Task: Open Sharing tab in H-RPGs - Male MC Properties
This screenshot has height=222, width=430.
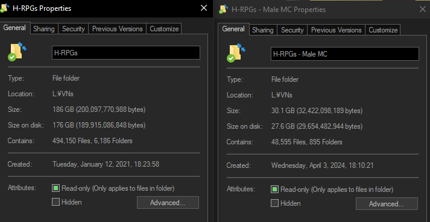Action: (x=263, y=30)
